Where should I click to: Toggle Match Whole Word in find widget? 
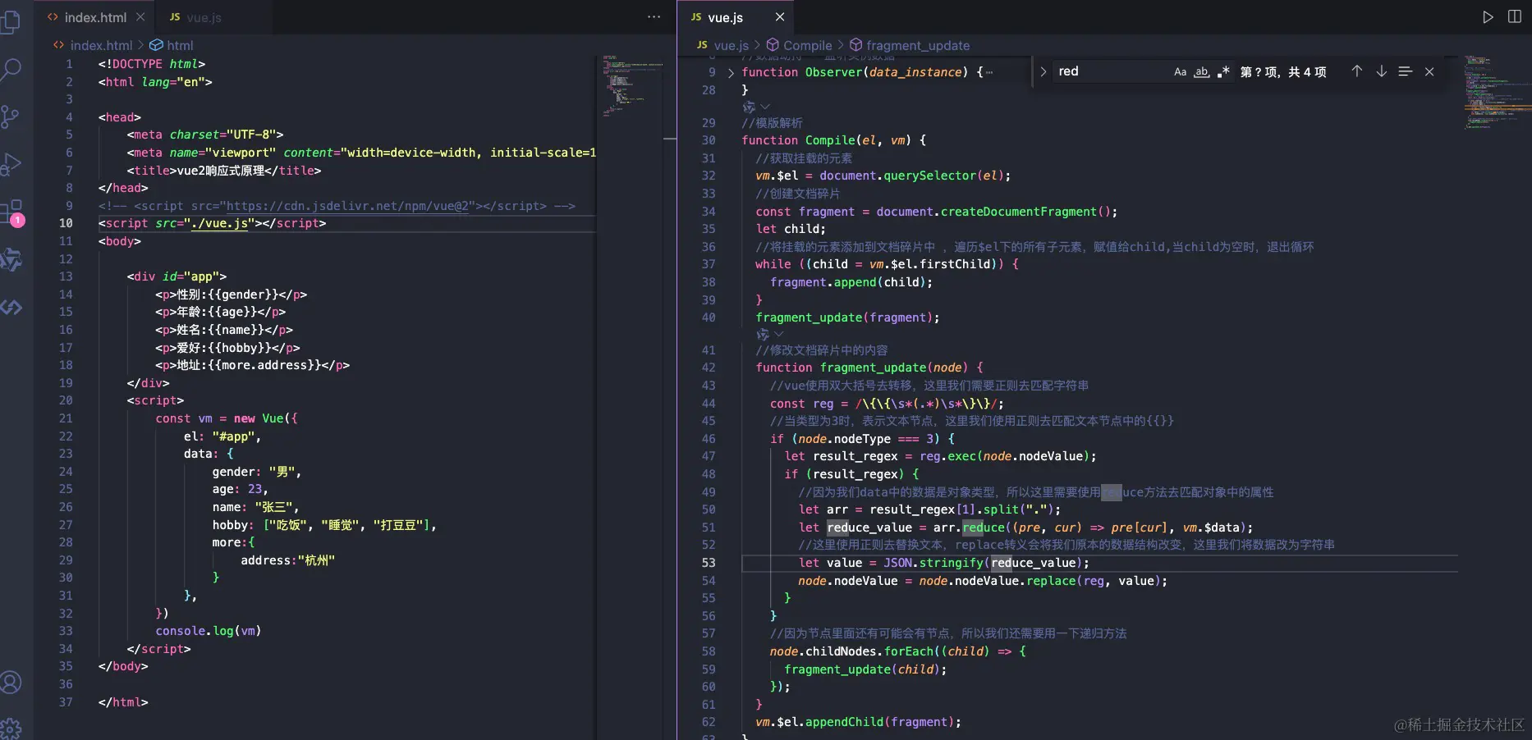(1201, 71)
